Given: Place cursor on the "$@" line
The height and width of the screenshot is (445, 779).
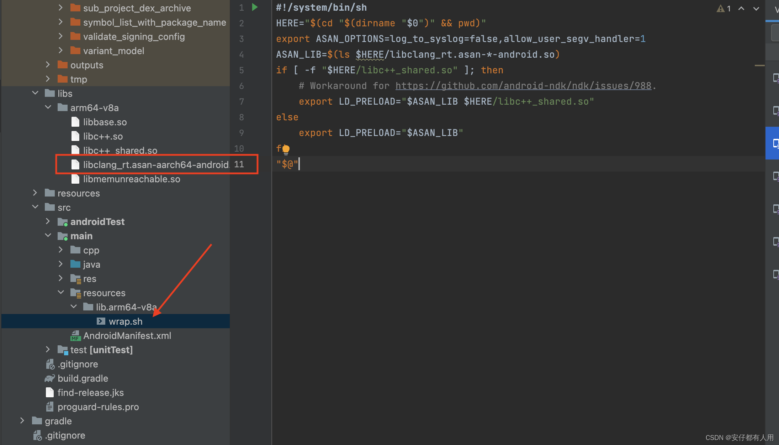Looking at the screenshot, I should point(287,164).
